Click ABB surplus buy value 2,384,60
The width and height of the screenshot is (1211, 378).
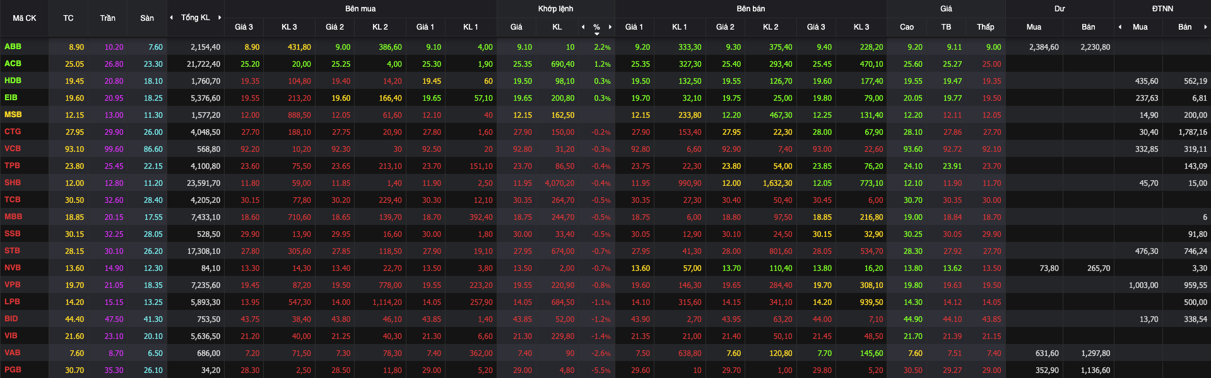[x=1044, y=47]
